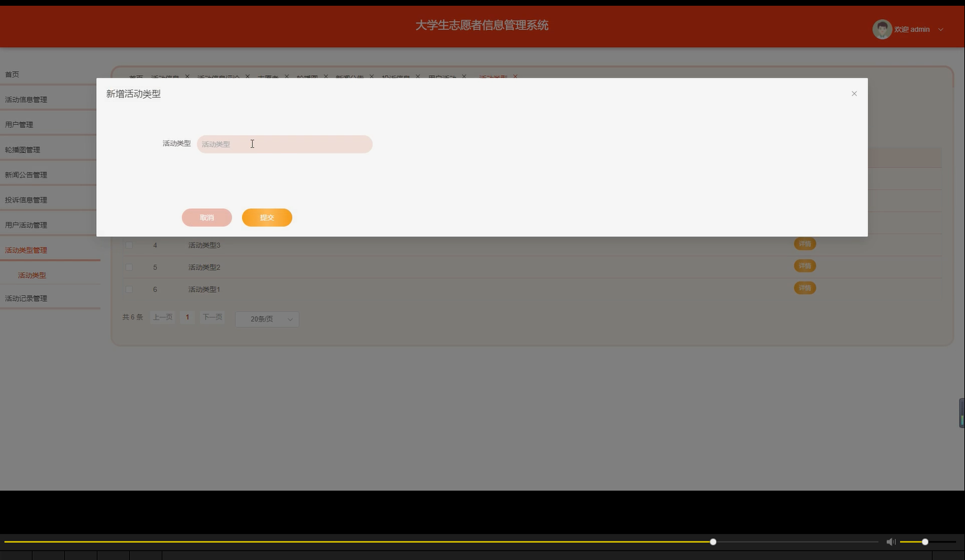This screenshot has height=560, width=965.
Task: Go to next page 下一页
Action: (x=212, y=317)
